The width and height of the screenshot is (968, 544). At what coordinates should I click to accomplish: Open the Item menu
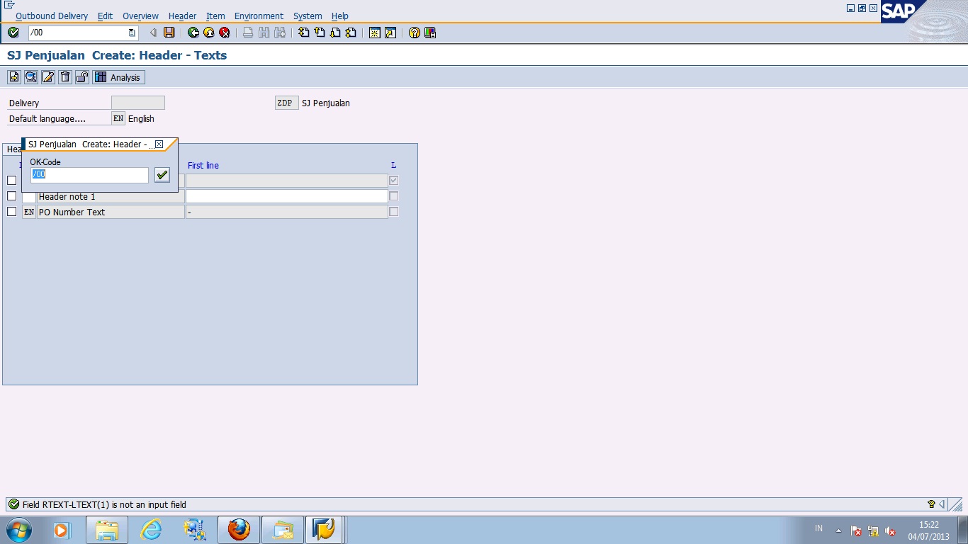[215, 16]
